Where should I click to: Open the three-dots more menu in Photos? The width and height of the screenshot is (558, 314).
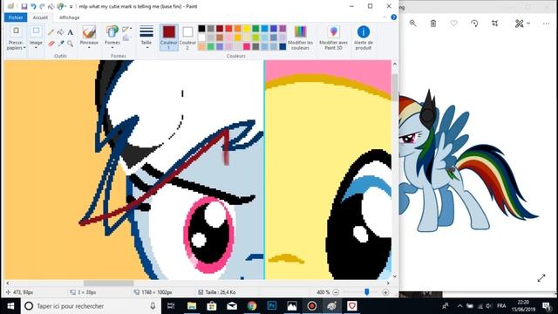tap(547, 24)
